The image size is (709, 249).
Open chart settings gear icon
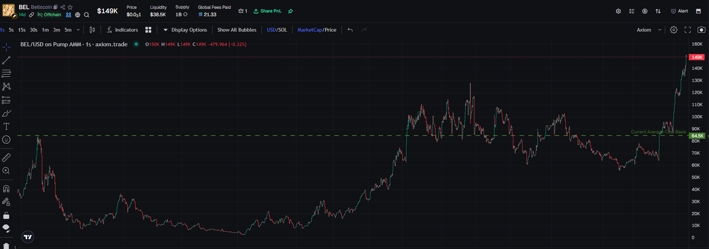(674, 30)
